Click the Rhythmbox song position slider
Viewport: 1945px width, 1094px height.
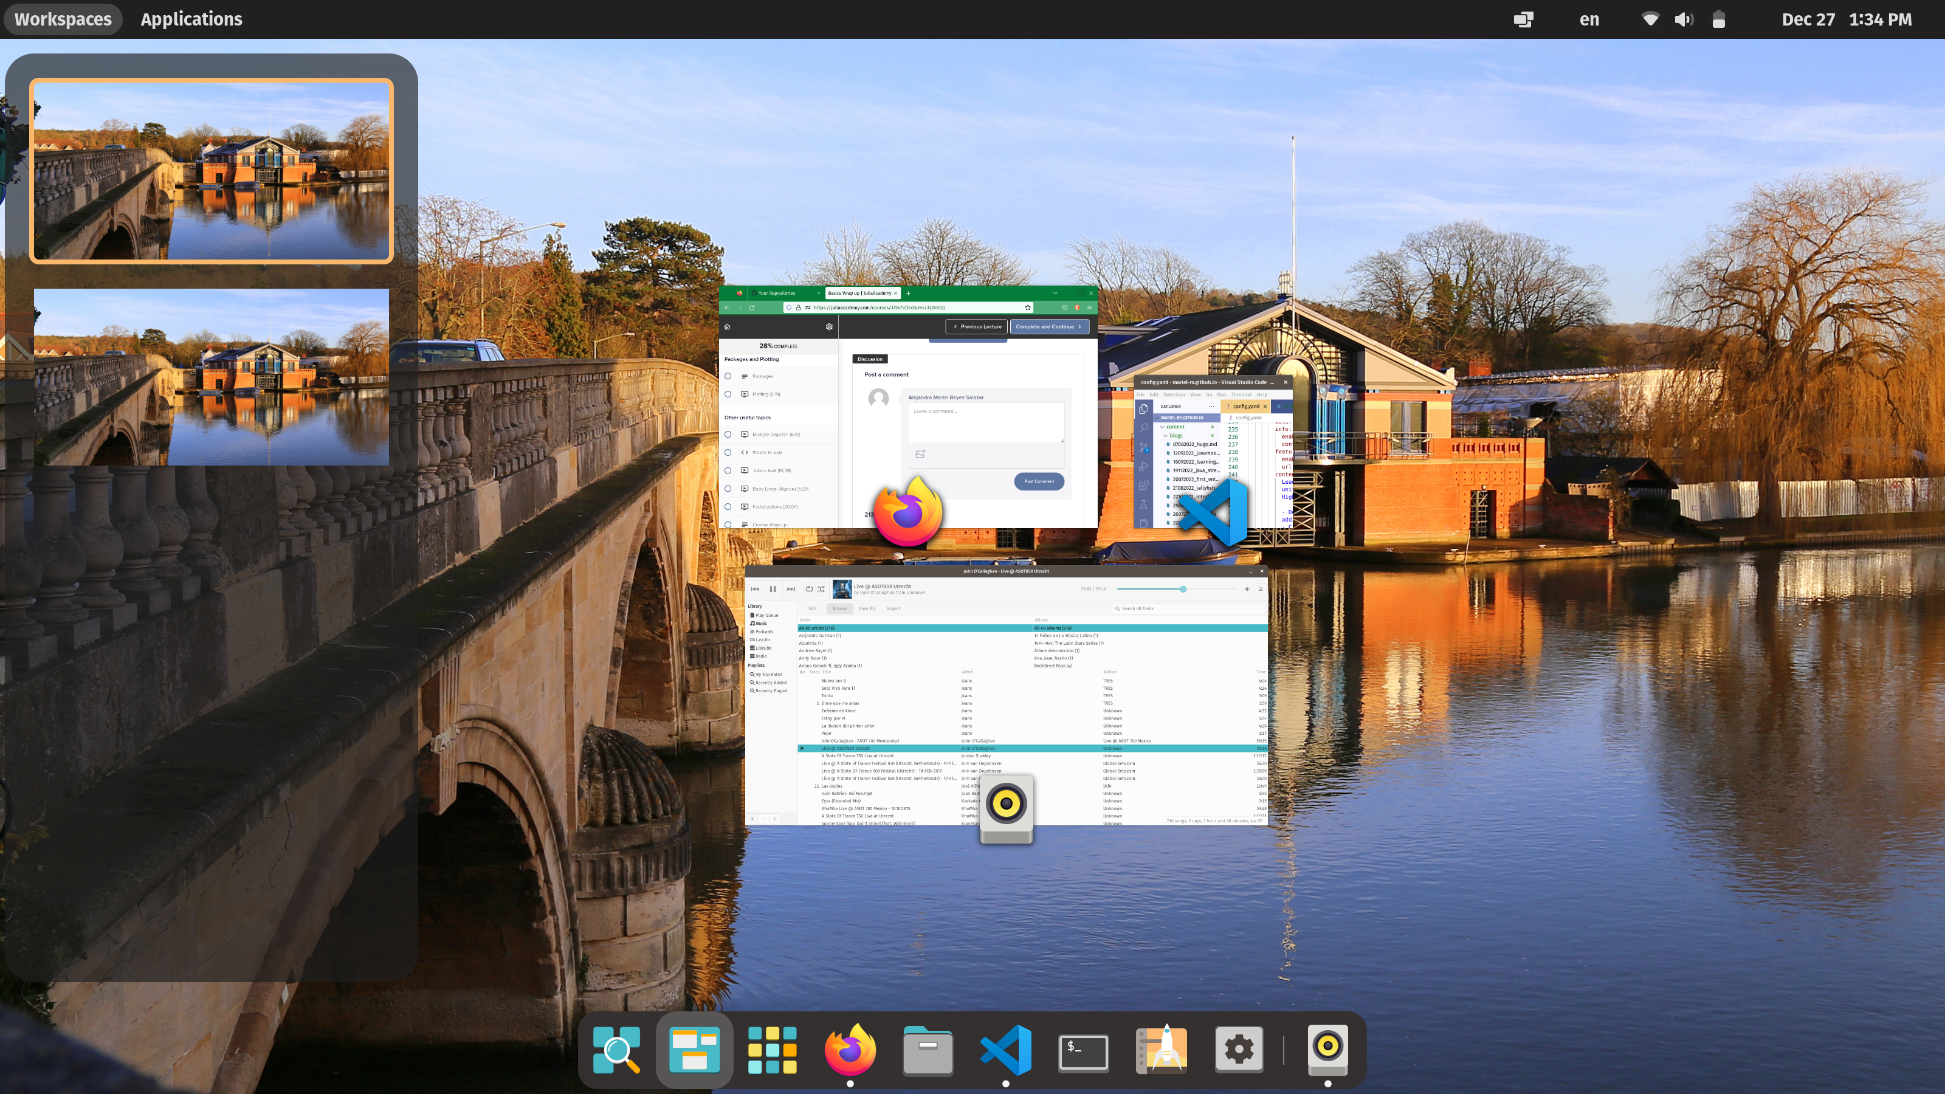pos(1176,589)
